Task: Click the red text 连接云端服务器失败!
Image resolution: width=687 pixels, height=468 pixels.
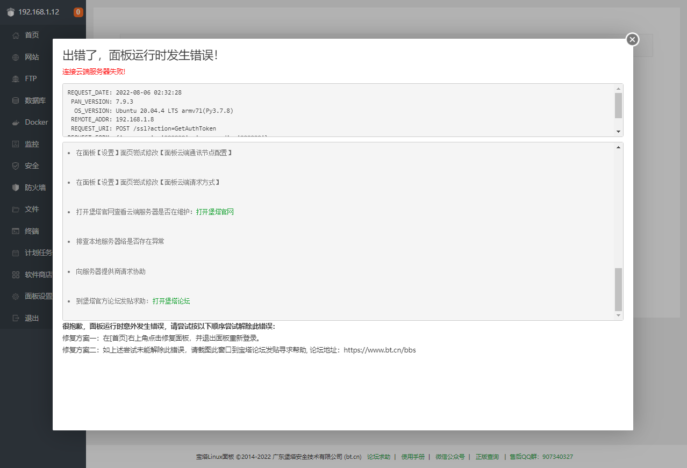Action: (x=94, y=71)
